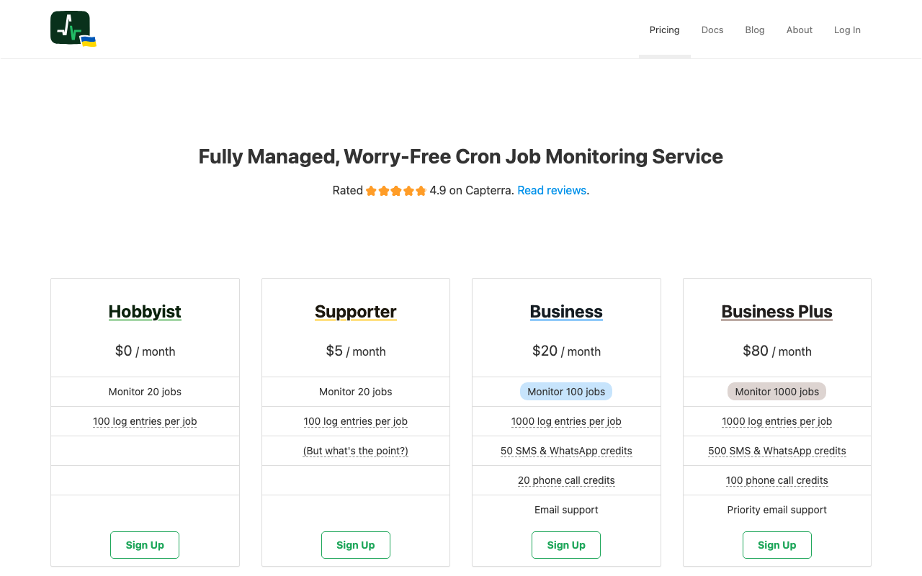Click Log In in the navigation
Image resolution: width=922 pixels, height=576 pixels.
[x=847, y=30]
